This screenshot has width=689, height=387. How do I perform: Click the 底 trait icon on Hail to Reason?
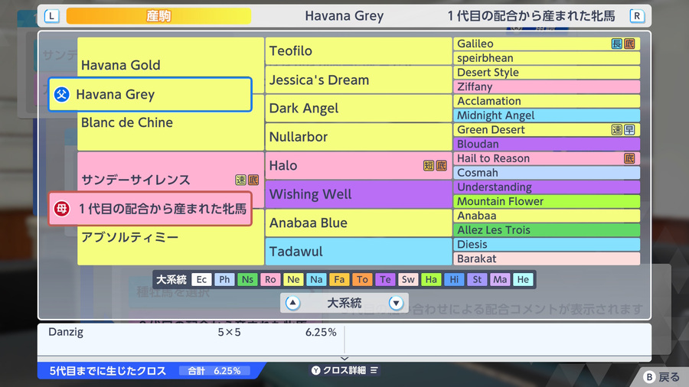pyautogui.click(x=629, y=158)
